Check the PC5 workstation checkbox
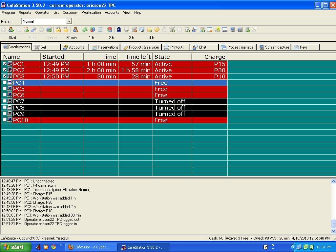The width and height of the screenshot is (336, 252). click(x=5, y=88)
